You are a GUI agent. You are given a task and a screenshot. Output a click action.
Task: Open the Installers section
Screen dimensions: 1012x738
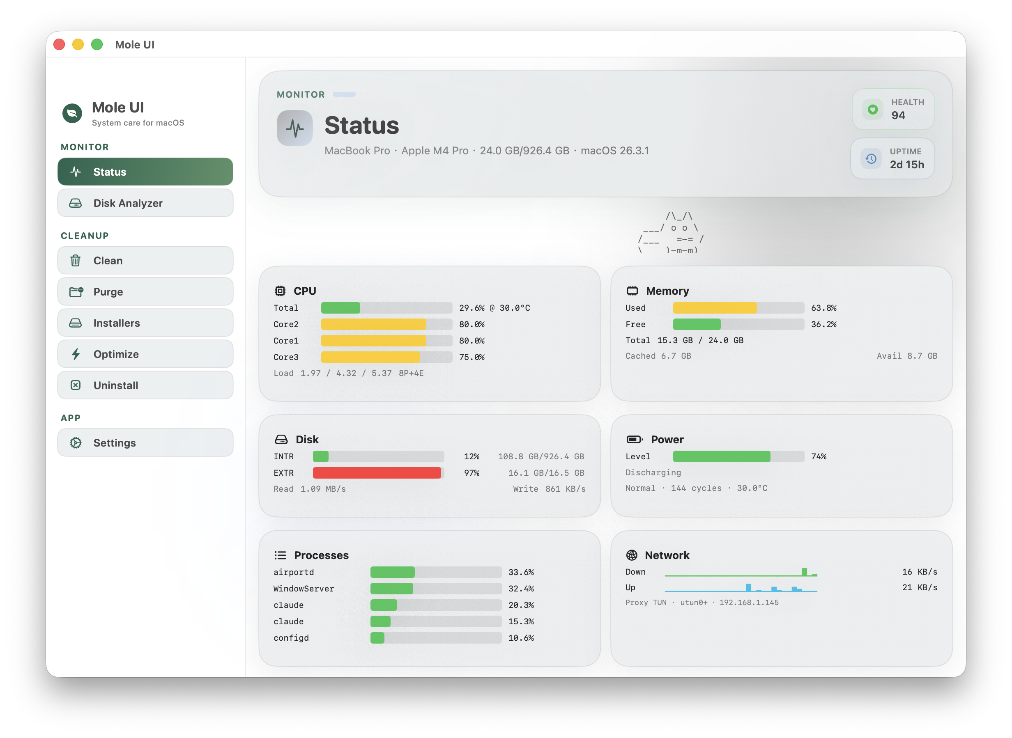tap(145, 323)
